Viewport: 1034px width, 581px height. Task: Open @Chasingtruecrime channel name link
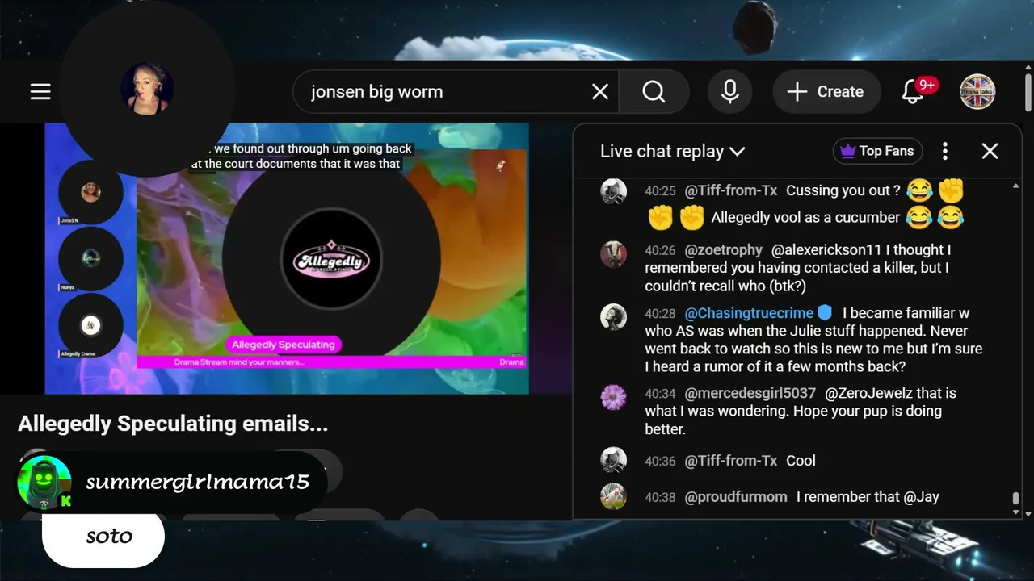[x=749, y=313]
